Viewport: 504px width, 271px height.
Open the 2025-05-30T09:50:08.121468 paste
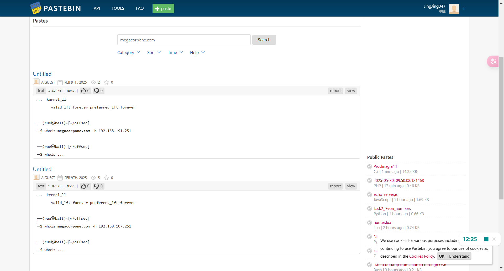pyautogui.click(x=398, y=181)
